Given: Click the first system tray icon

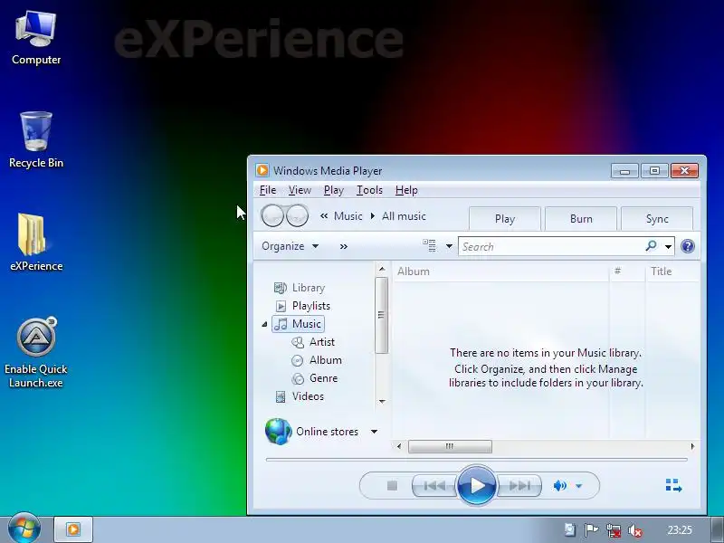Looking at the screenshot, I should pyautogui.click(x=569, y=530).
